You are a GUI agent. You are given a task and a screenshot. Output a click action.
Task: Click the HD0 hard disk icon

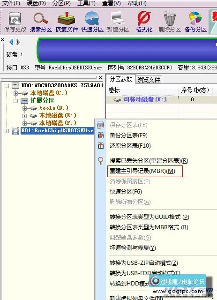[x=15, y=85]
